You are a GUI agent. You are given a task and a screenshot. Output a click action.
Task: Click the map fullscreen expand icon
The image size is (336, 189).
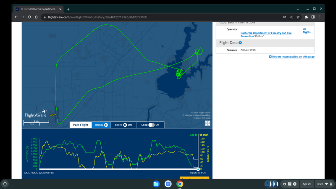[x=207, y=123]
